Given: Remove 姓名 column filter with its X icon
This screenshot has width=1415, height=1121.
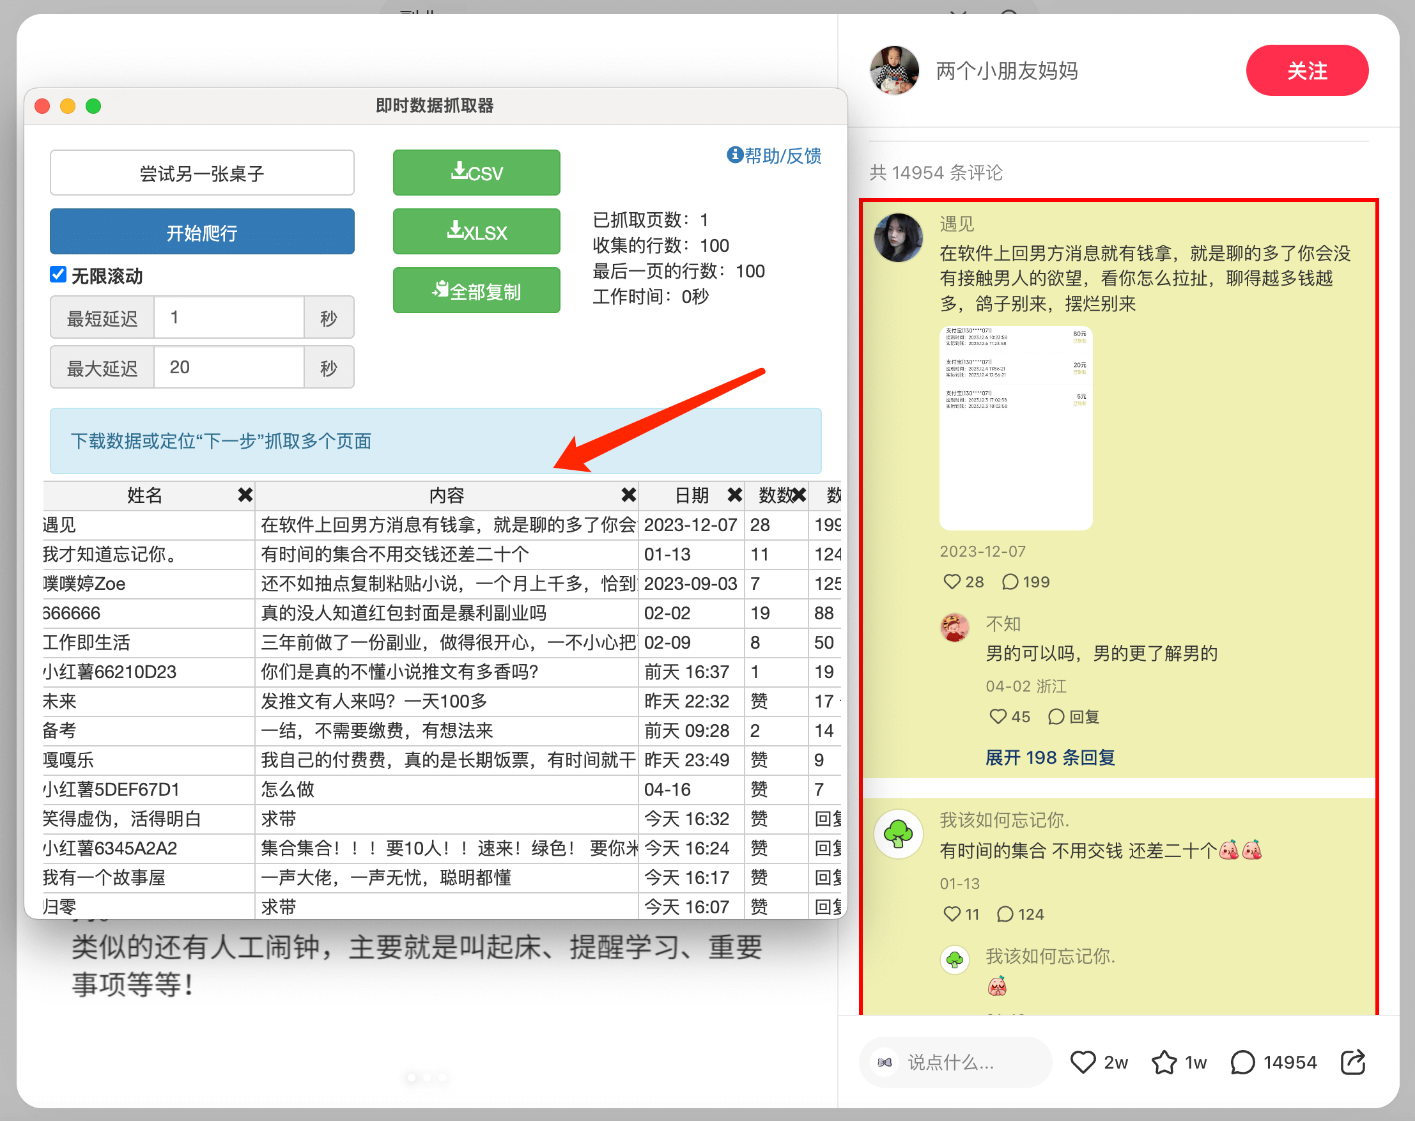Looking at the screenshot, I should (244, 495).
